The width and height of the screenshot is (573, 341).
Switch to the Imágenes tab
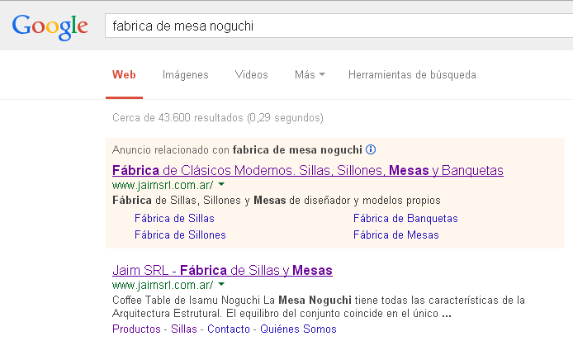point(185,75)
